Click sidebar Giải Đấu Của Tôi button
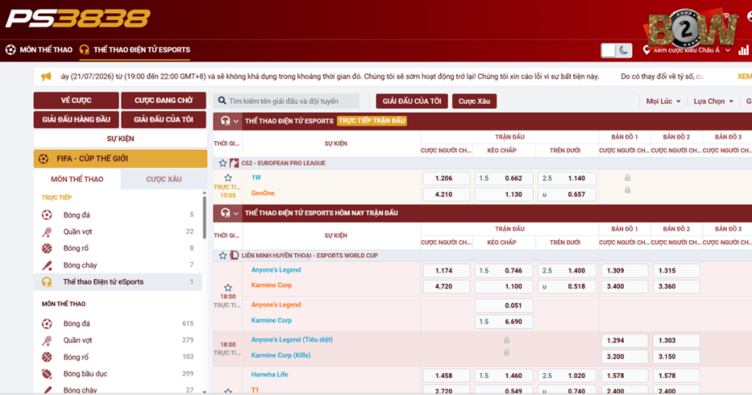The image size is (752, 395). (164, 120)
